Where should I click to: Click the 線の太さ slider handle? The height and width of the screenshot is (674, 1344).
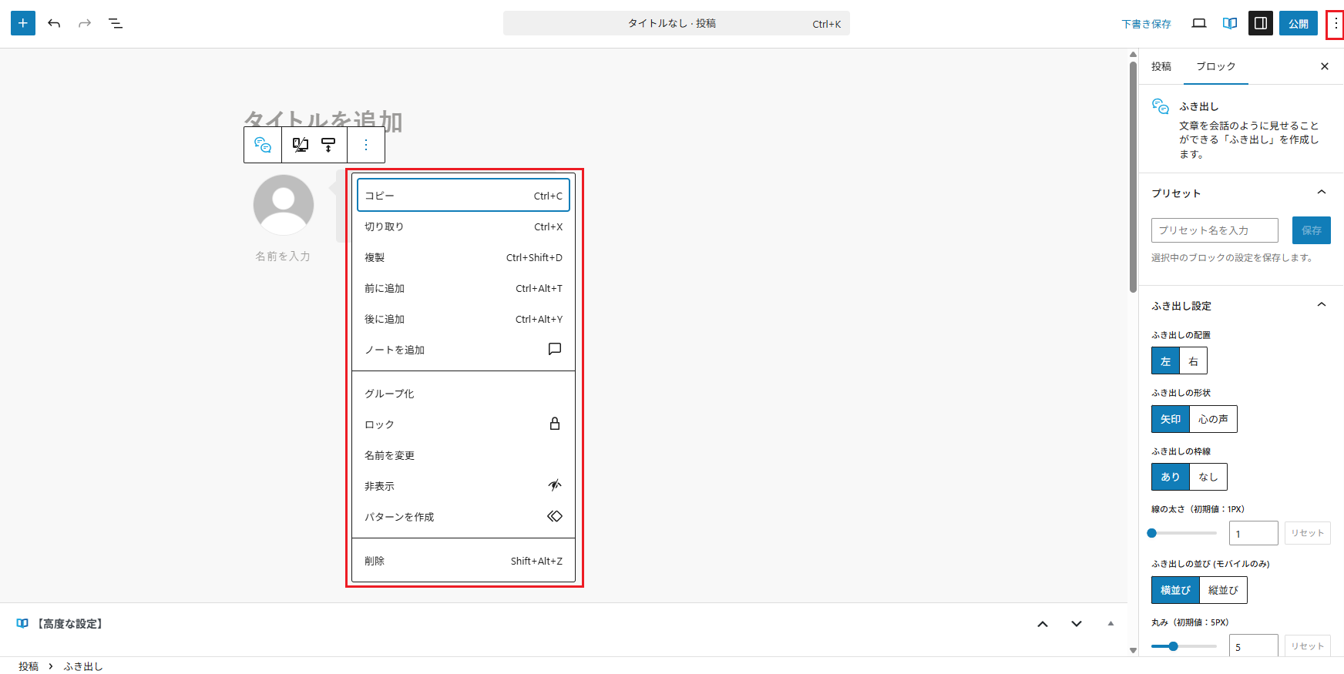pyautogui.click(x=1152, y=533)
